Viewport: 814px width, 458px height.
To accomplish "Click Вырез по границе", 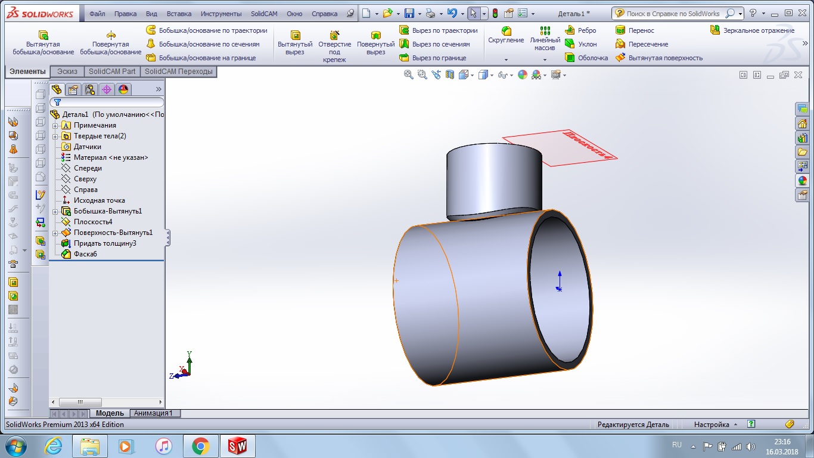I will pyautogui.click(x=433, y=58).
